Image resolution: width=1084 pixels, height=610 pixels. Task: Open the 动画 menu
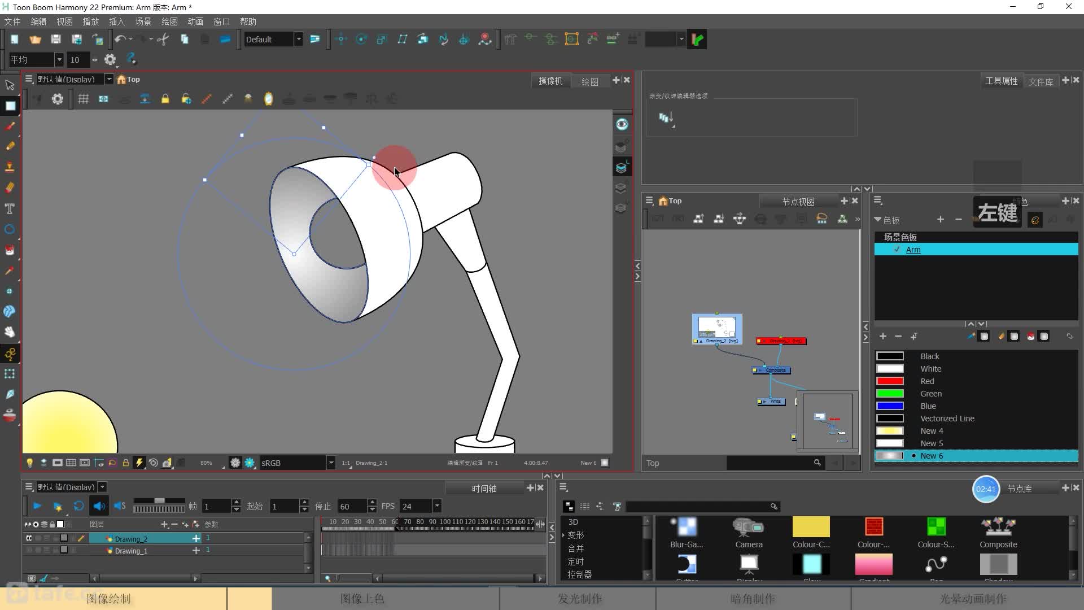pos(195,21)
